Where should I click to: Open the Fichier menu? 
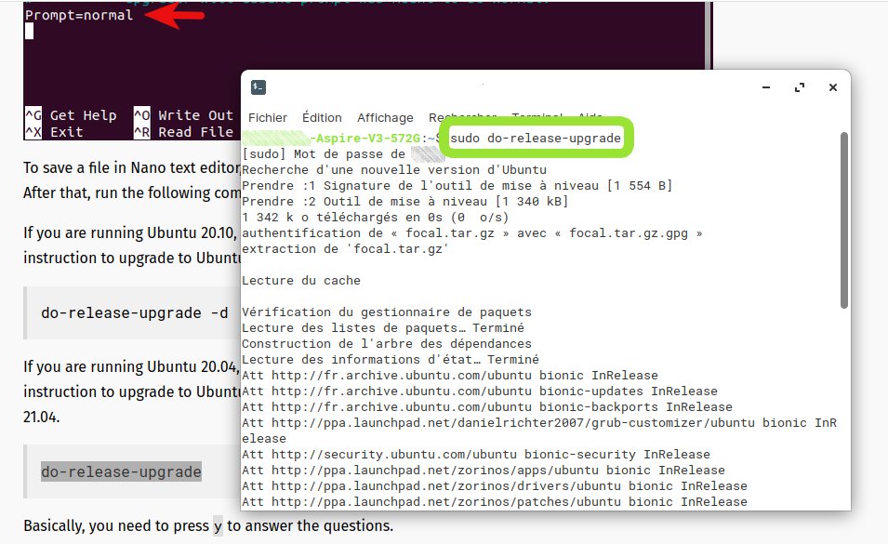pos(267,118)
